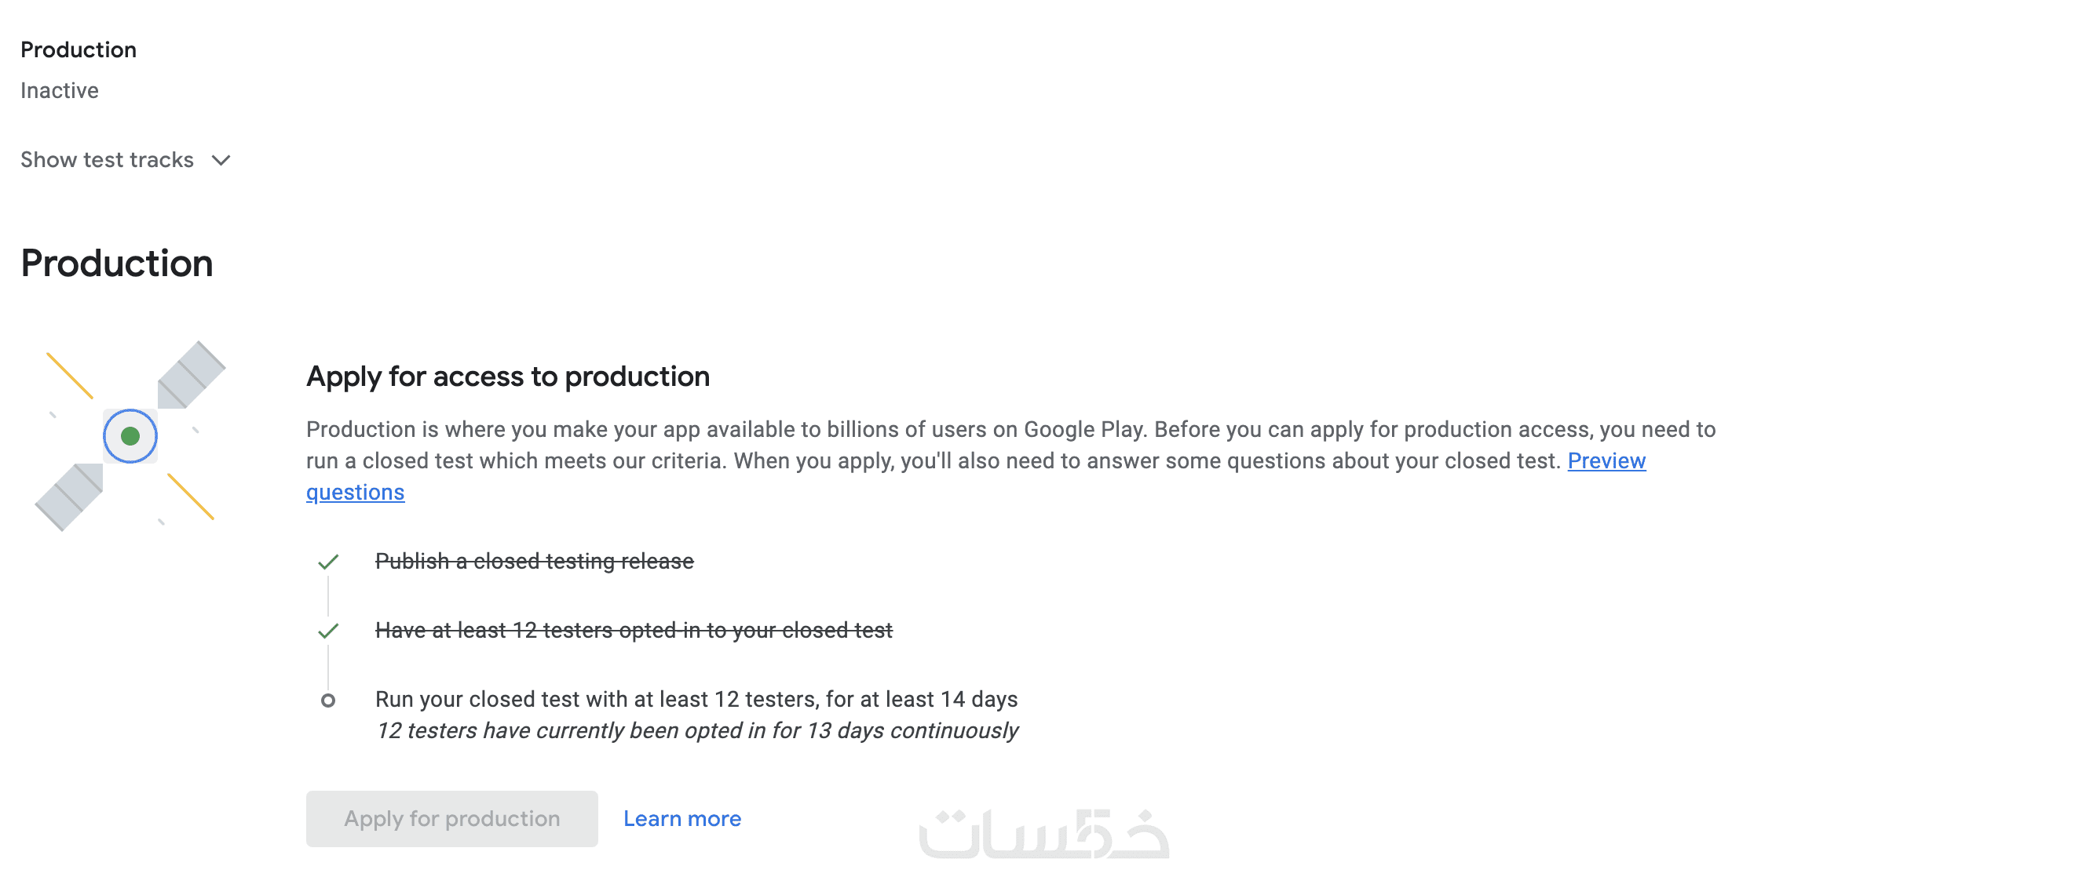The height and width of the screenshot is (877, 2090).
Task: Click the Apply for access to production heading
Action: point(507,377)
